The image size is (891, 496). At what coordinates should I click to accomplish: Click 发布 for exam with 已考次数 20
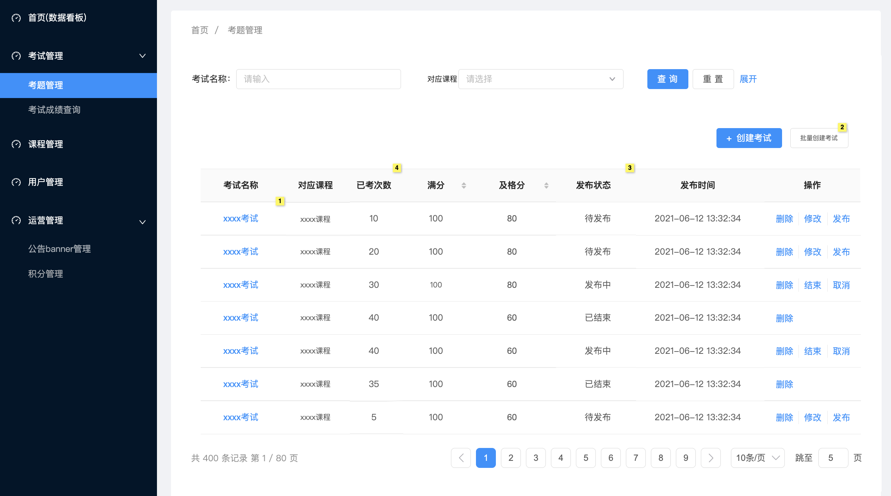point(841,252)
